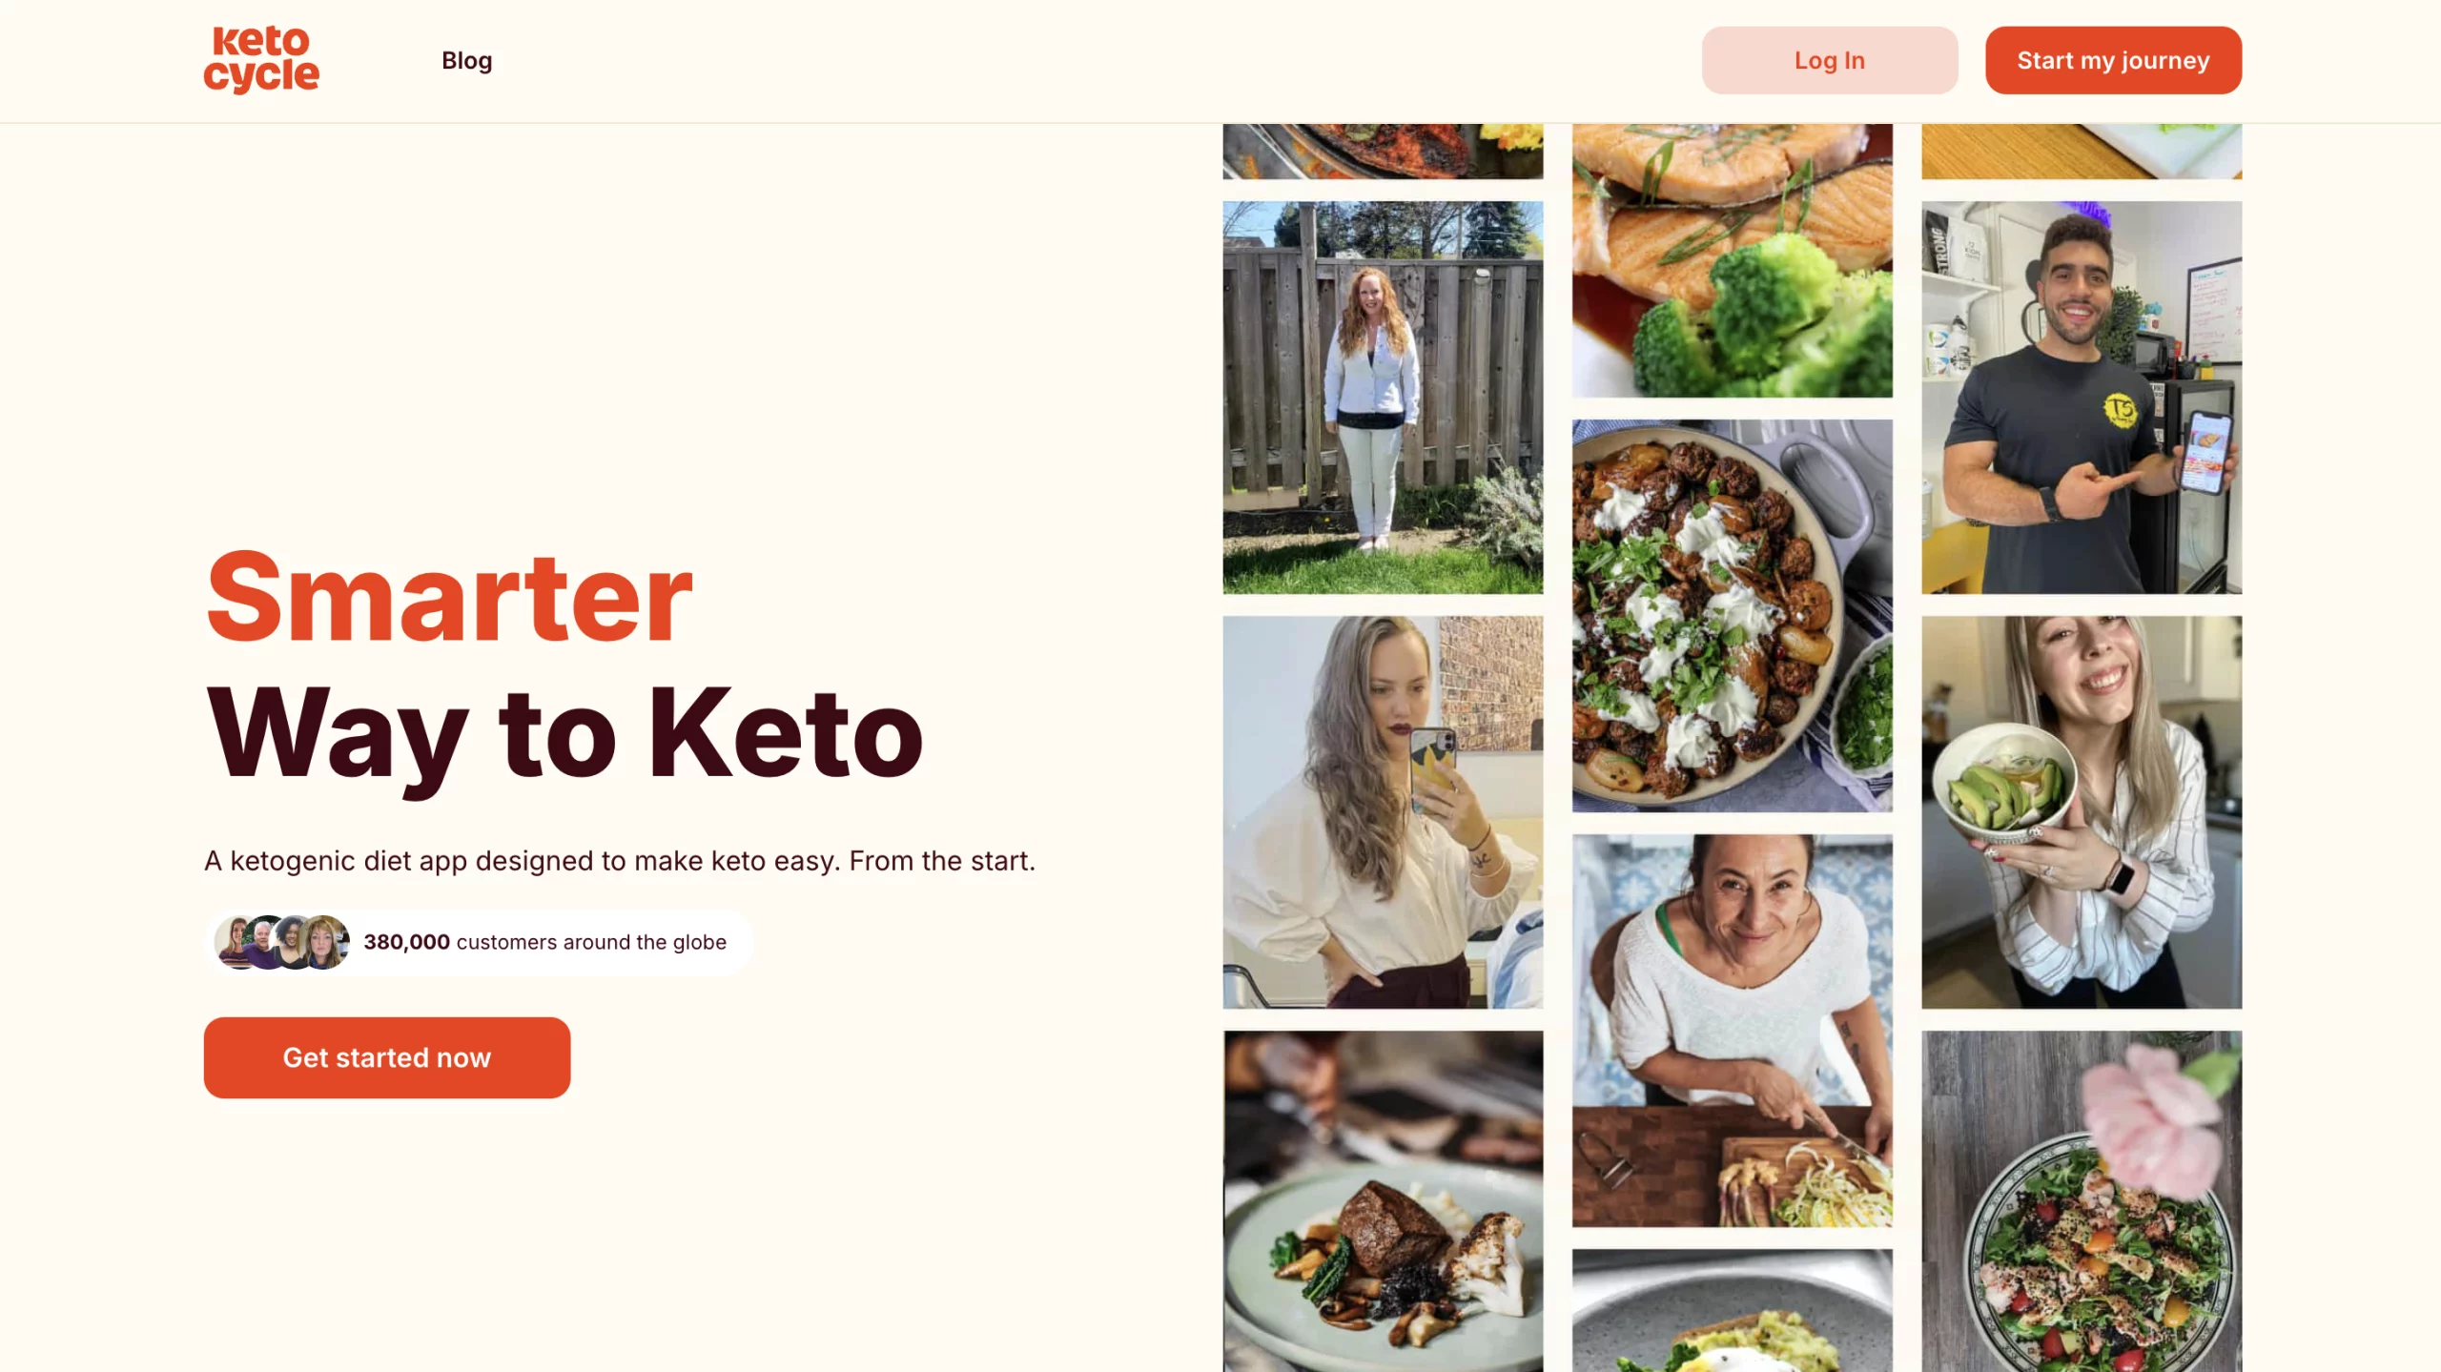Open photo of woman by wooden fence
Screen dimensions: 2441x1372
[1383, 398]
